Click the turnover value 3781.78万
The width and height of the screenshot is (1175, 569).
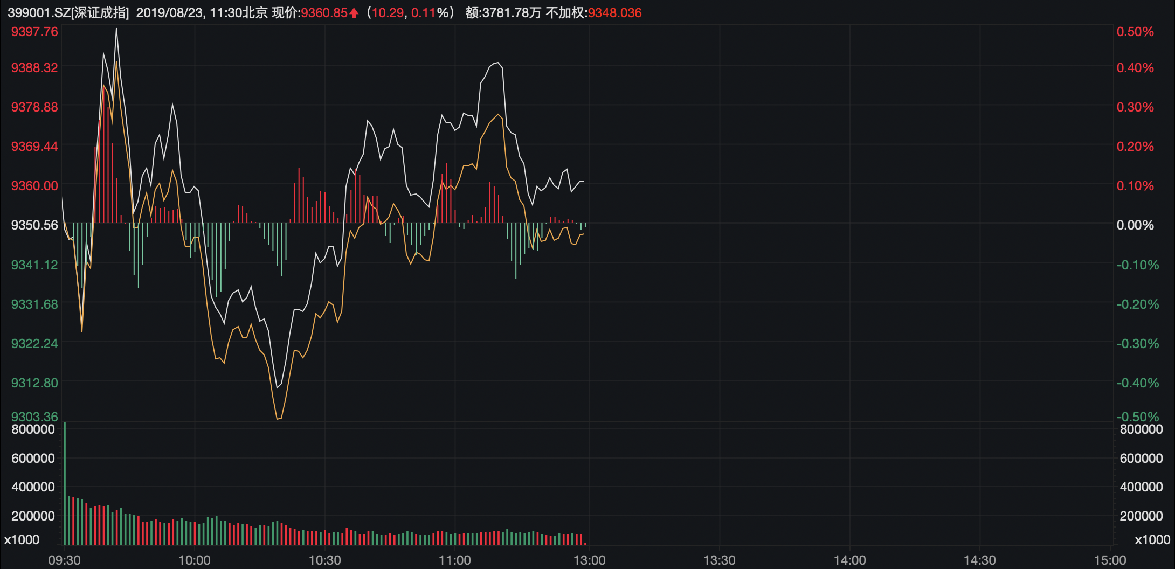(512, 13)
